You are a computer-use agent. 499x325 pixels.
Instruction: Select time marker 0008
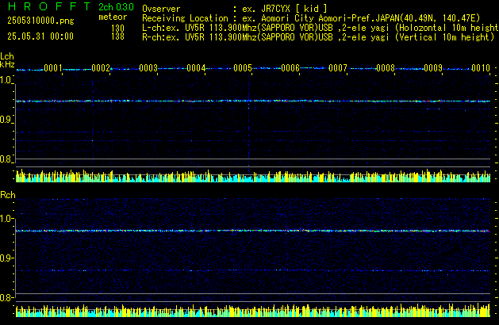(386, 68)
